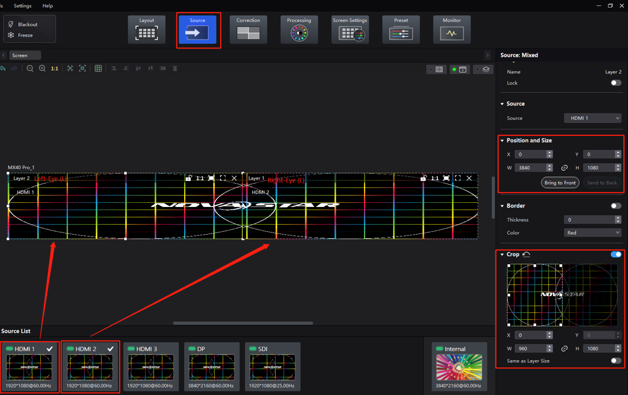
Task: Click the left chevron beside Screen tab
Action: point(4,55)
